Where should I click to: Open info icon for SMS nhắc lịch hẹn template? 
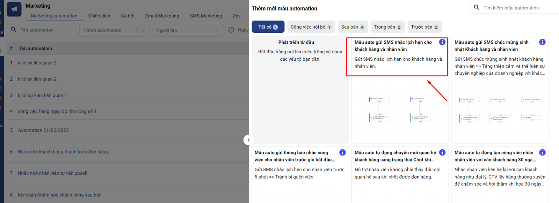click(x=442, y=42)
